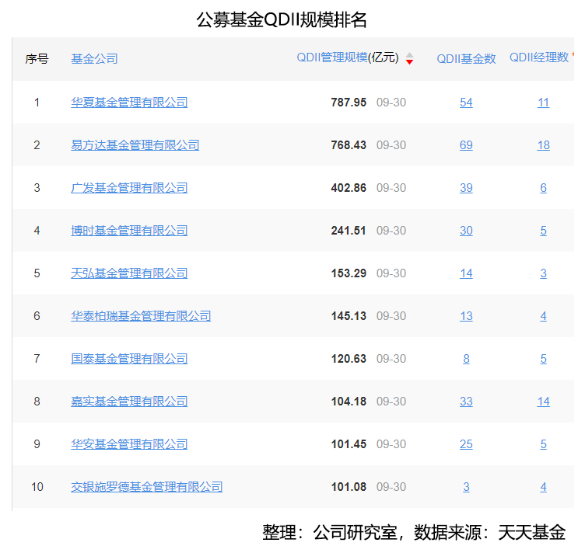The width and height of the screenshot is (585, 553).
Task: Open 华安基金管理有限公司 link
Action: point(129,444)
